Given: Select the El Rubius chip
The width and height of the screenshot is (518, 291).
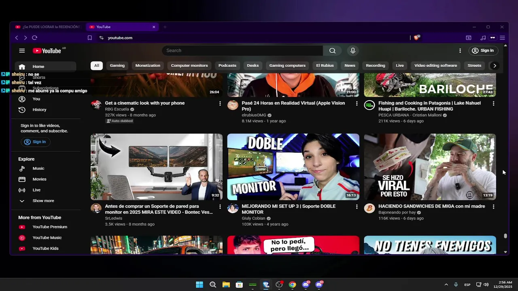Looking at the screenshot, I should [x=325, y=65].
